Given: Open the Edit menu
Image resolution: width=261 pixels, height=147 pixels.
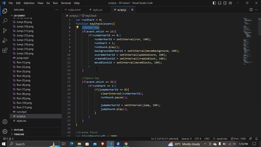Looking at the screenshot, I should coord(18,3).
